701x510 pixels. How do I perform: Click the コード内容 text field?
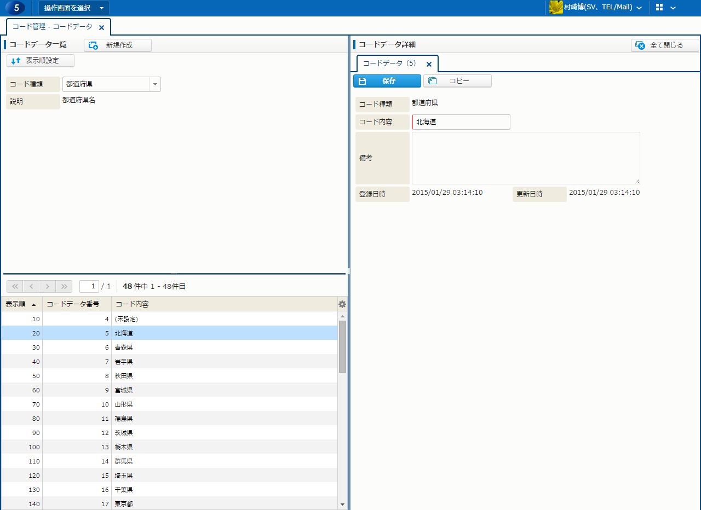tap(461, 122)
